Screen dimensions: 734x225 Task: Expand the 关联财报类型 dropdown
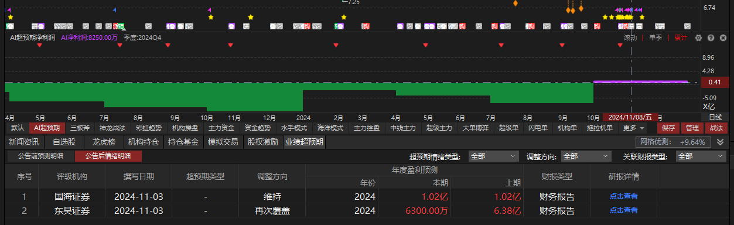tap(701, 156)
